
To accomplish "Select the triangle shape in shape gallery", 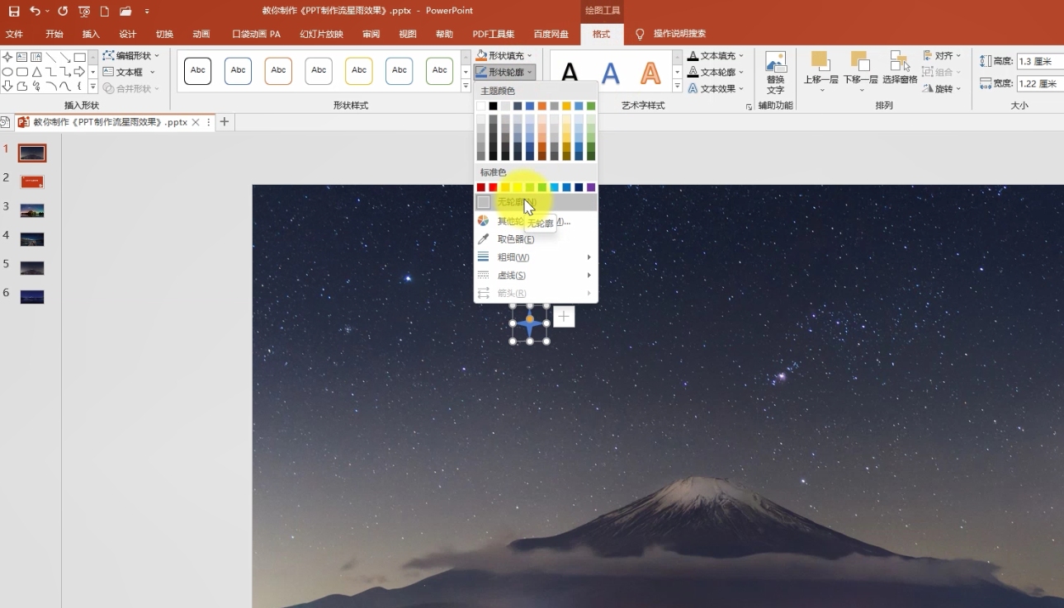I will tap(37, 72).
